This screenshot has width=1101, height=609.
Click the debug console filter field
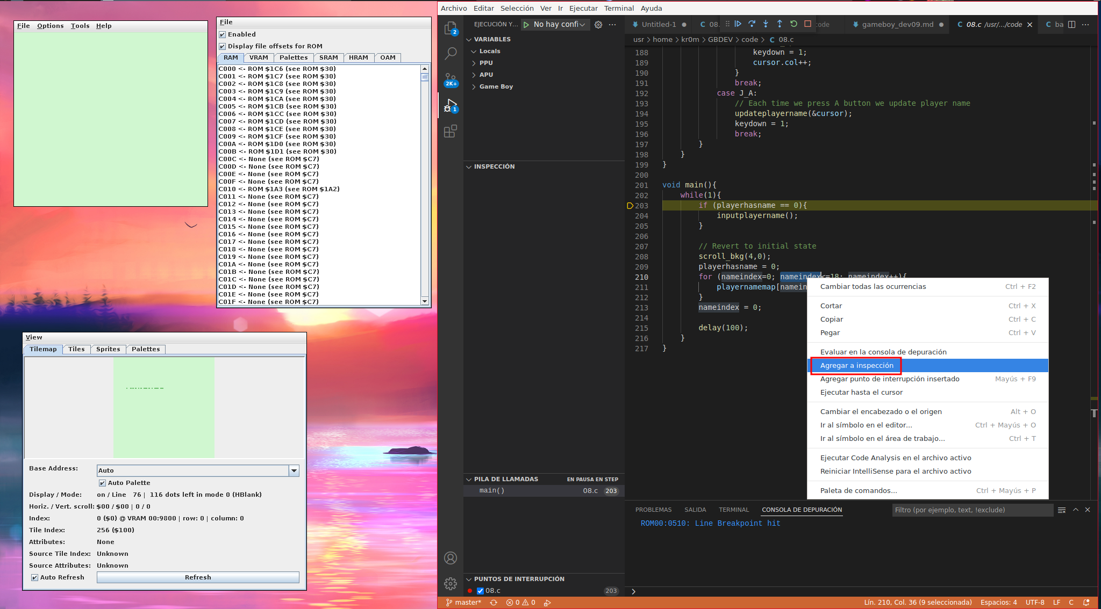point(971,510)
